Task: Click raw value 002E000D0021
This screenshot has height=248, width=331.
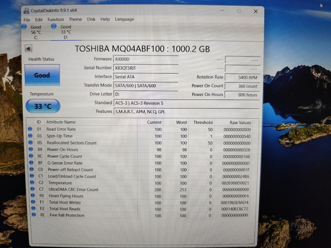Action: click(x=235, y=183)
